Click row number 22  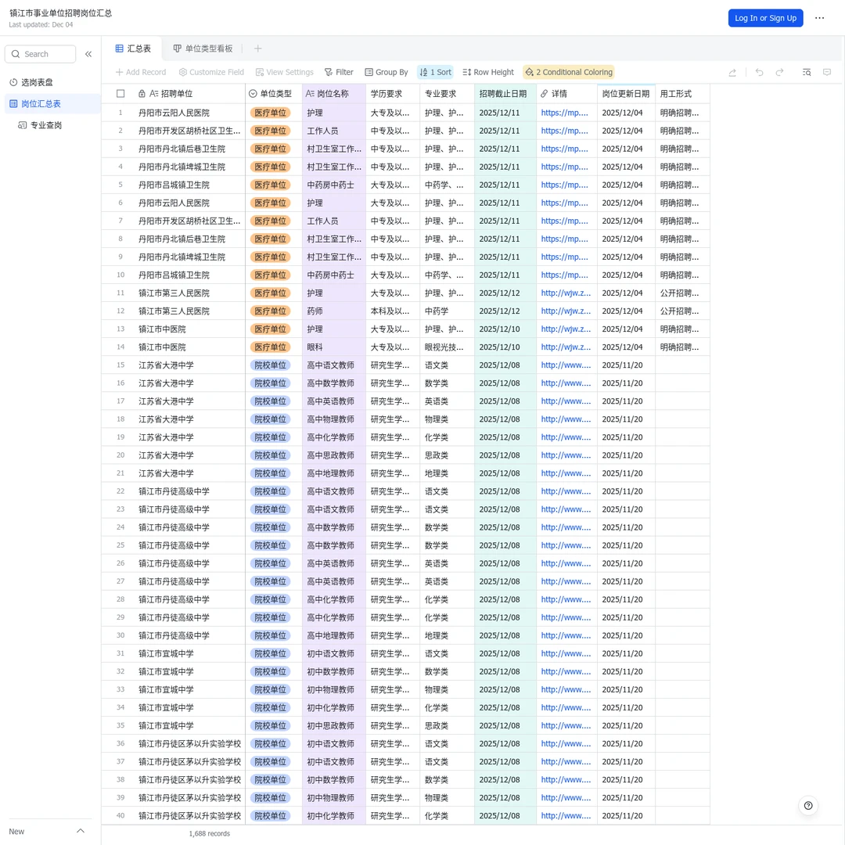(x=120, y=491)
